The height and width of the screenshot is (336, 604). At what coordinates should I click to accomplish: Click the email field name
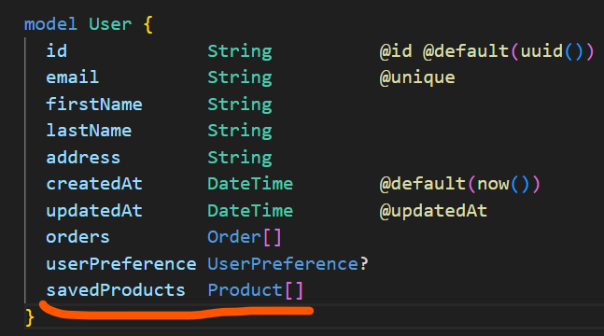[x=73, y=77]
